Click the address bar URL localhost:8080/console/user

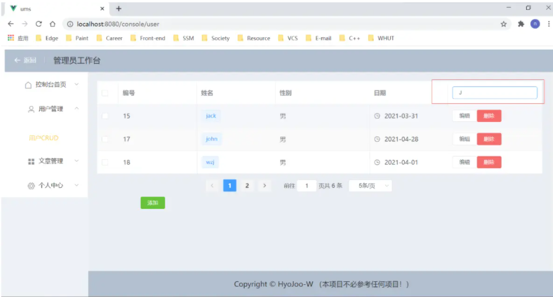[118, 24]
